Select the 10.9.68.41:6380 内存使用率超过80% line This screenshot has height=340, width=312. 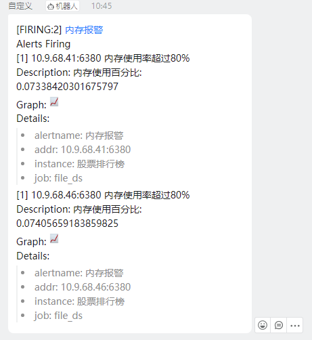click(103, 58)
